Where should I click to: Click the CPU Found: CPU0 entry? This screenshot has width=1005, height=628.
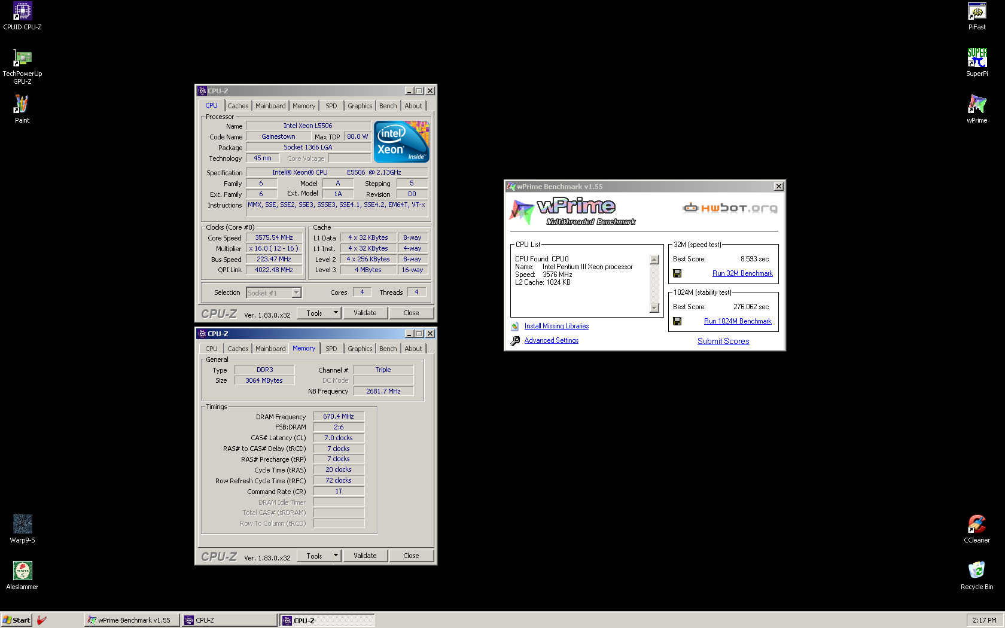542,259
